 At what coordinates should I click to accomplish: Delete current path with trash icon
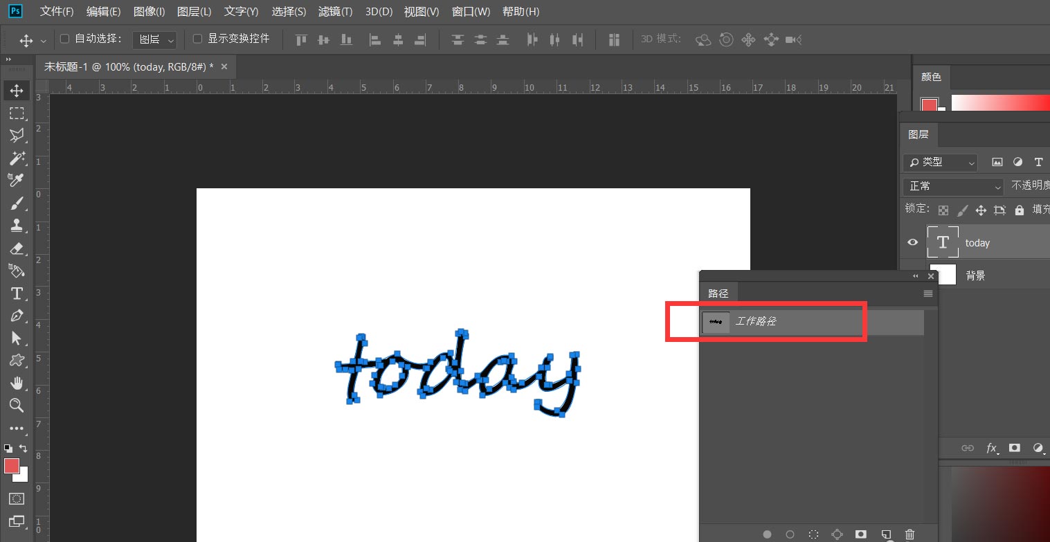pyautogui.click(x=910, y=534)
